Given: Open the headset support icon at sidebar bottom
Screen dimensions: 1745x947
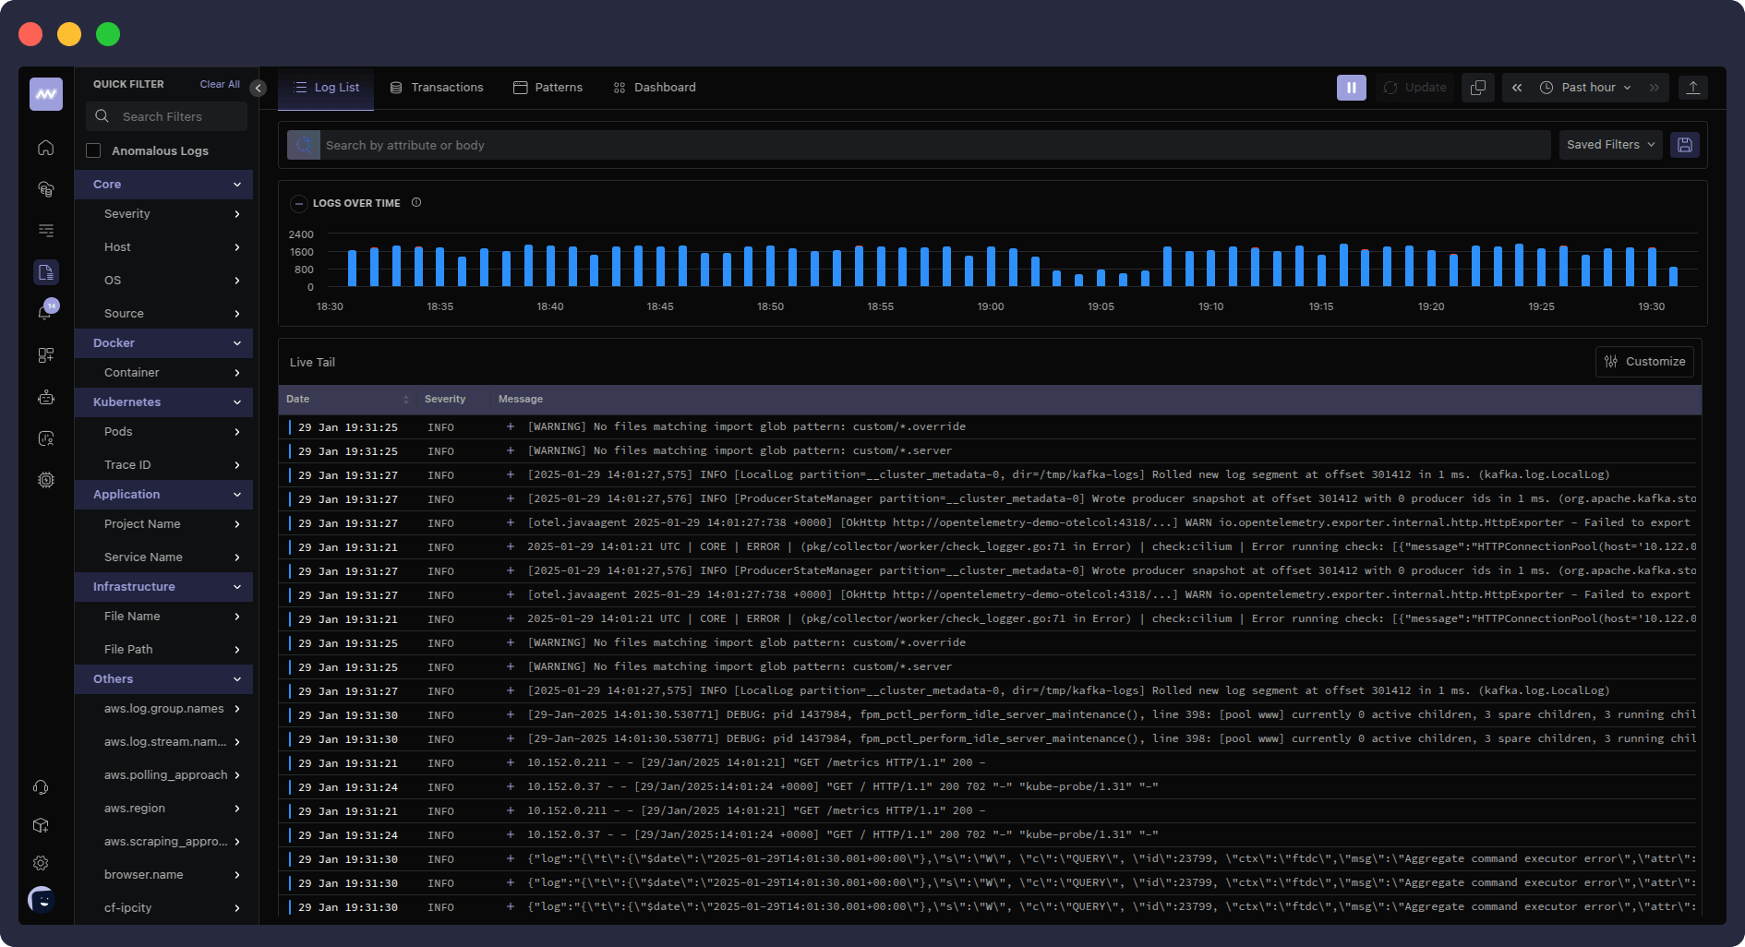Looking at the screenshot, I should pyautogui.click(x=41, y=787).
